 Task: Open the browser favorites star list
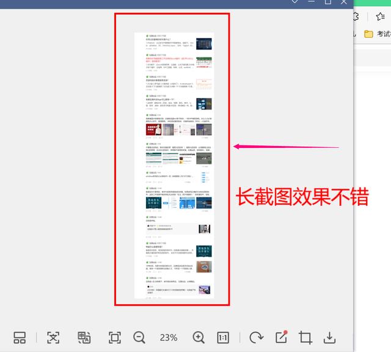click(x=380, y=16)
